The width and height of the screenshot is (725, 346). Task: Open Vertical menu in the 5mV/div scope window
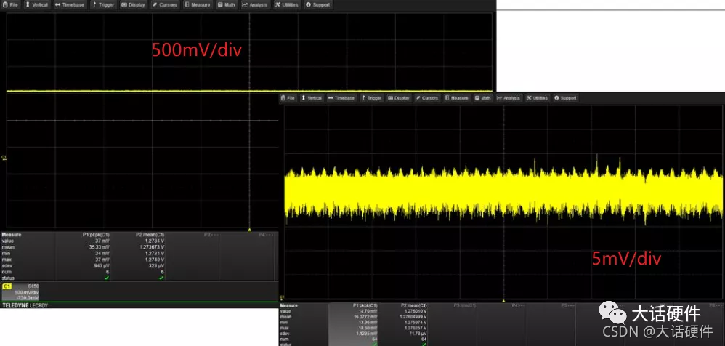(x=312, y=98)
